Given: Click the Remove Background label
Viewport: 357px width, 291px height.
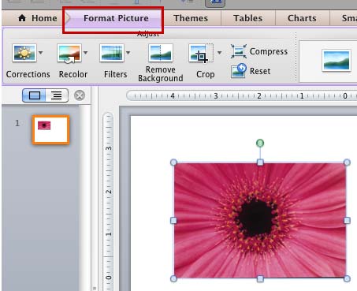Looking at the screenshot, I should click(161, 74).
